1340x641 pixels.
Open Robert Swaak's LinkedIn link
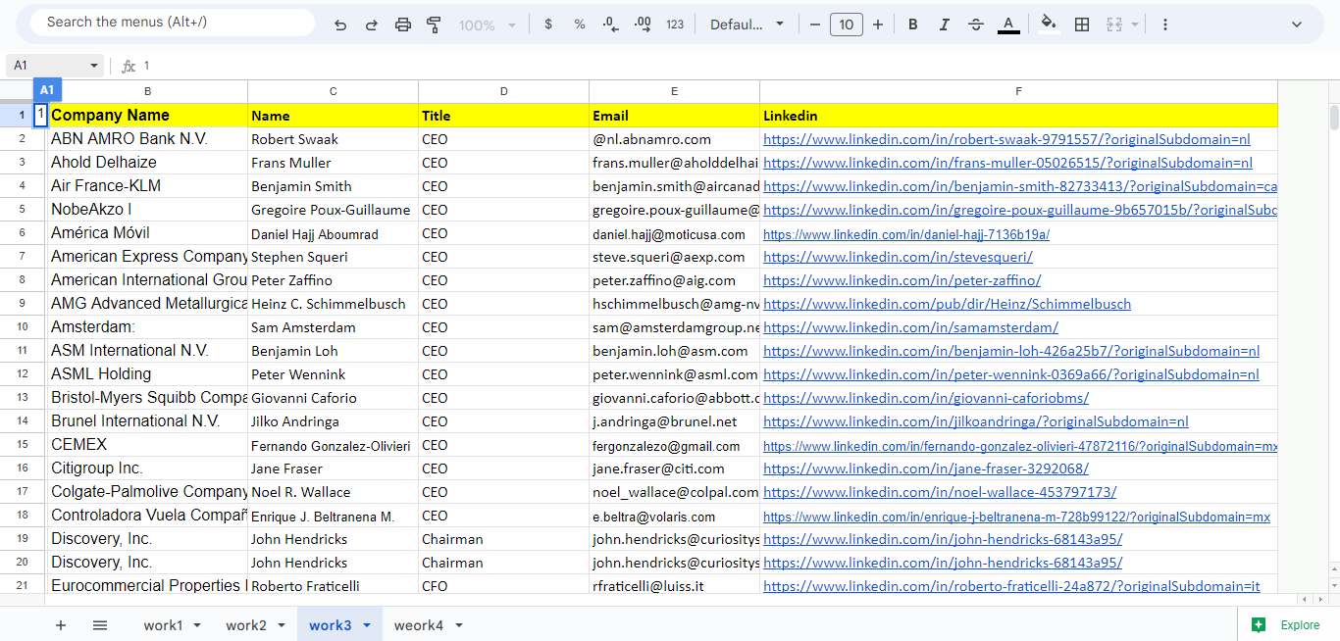coord(1006,139)
